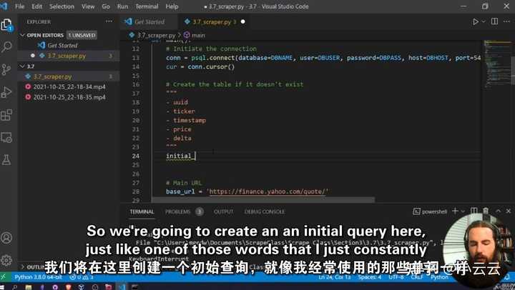This screenshot has width=515, height=290.
Task: Split the editor to the right
Action: tap(494, 21)
